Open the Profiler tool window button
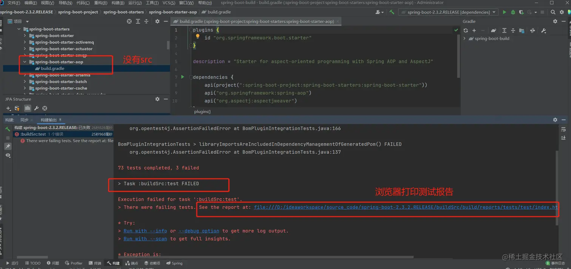This screenshot has width=571, height=269. click(73, 263)
